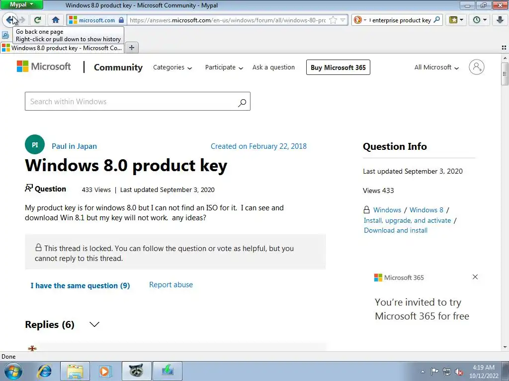Close the Microsoft 365 promo

pos(475,277)
